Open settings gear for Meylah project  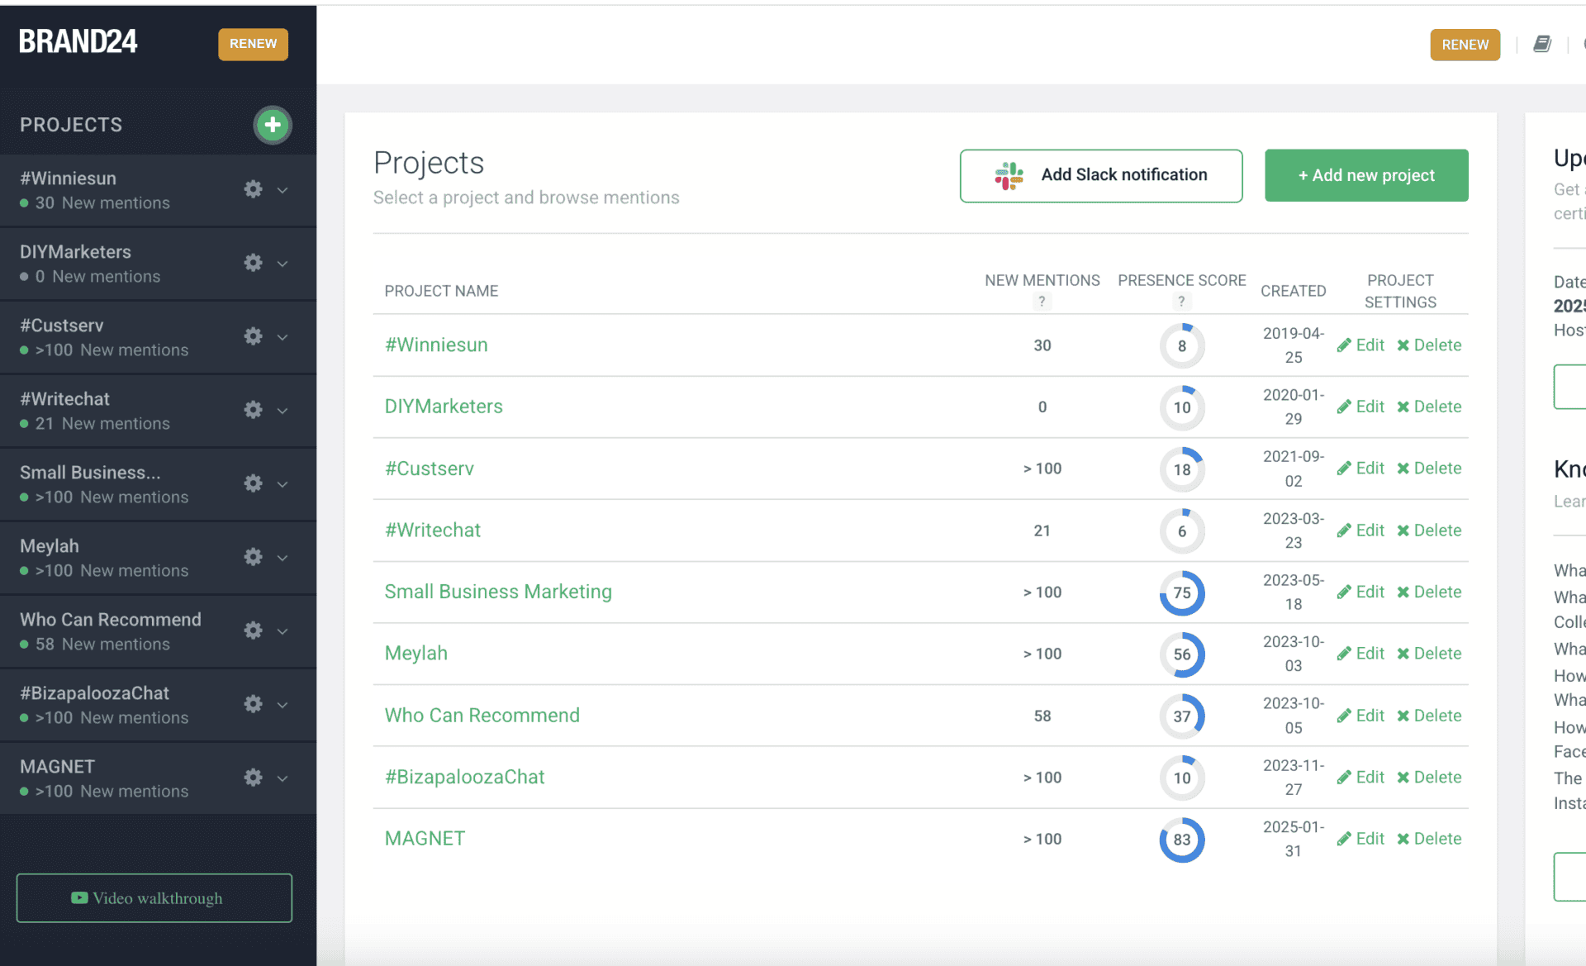pyautogui.click(x=253, y=557)
